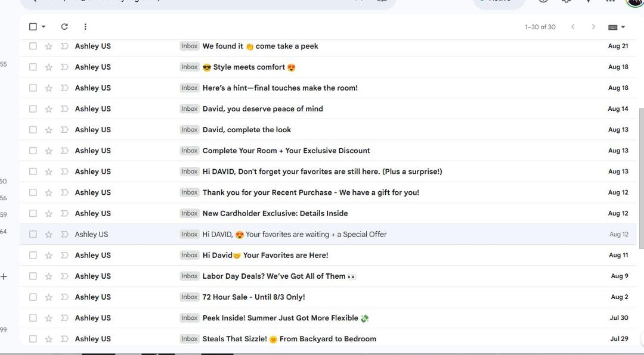
Task: Star the 'David, you deserve peace of mind' email
Action: pos(48,109)
